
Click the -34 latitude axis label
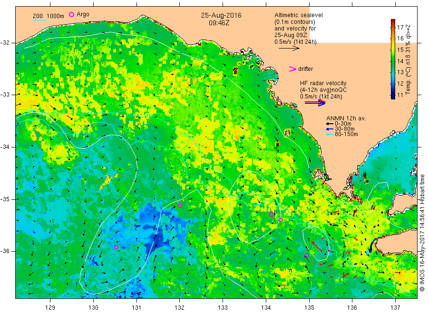(5, 147)
